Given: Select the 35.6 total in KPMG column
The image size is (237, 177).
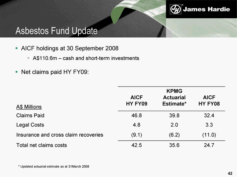Looking at the screenshot, I should coord(174,145).
